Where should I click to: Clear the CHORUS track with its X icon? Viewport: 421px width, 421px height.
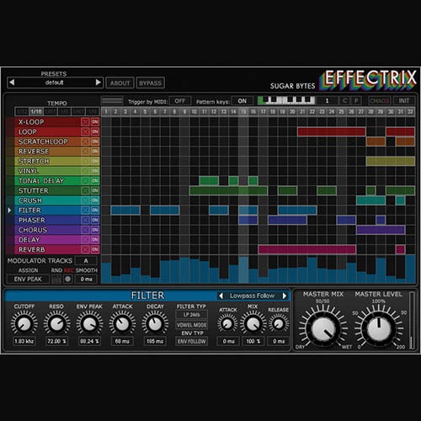(85, 230)
